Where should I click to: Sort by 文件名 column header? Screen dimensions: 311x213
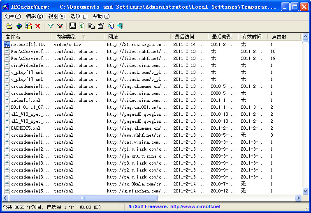click(x=27, y=37)
